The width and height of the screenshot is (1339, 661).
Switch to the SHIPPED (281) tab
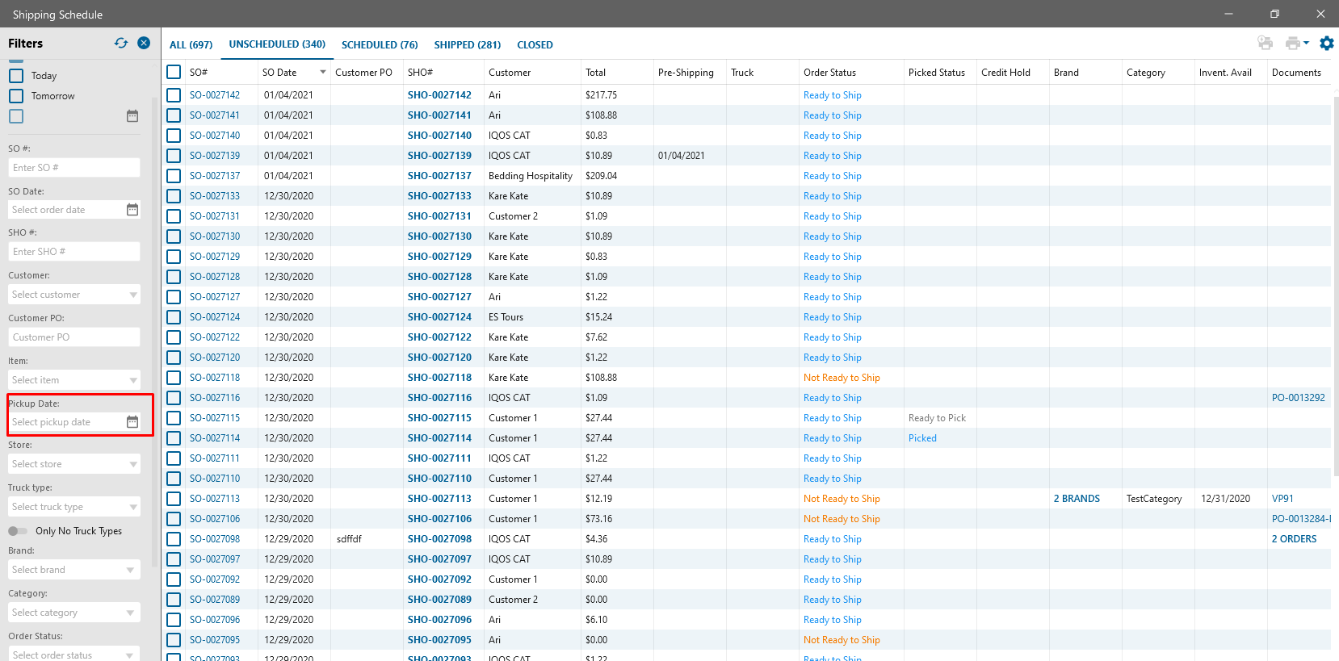(468, 45)
